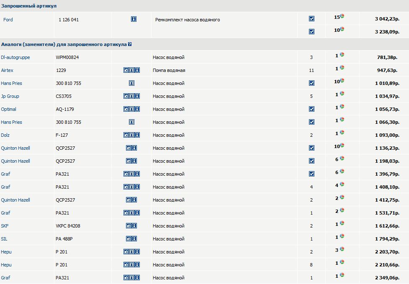This screenshot has width=409, height=284.
Task: Click the info icon in the Ford row
Action: (134, 19)
